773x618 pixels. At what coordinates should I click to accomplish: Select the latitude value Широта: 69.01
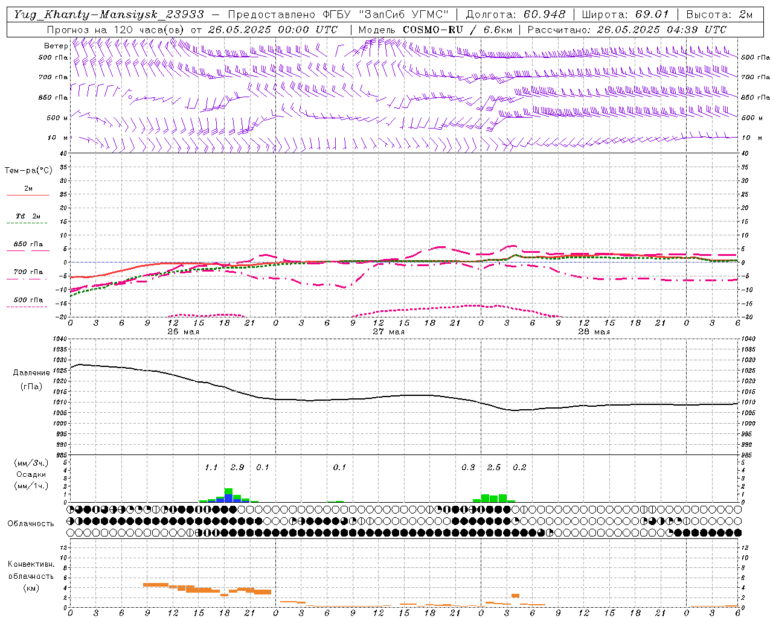point(625,14)
